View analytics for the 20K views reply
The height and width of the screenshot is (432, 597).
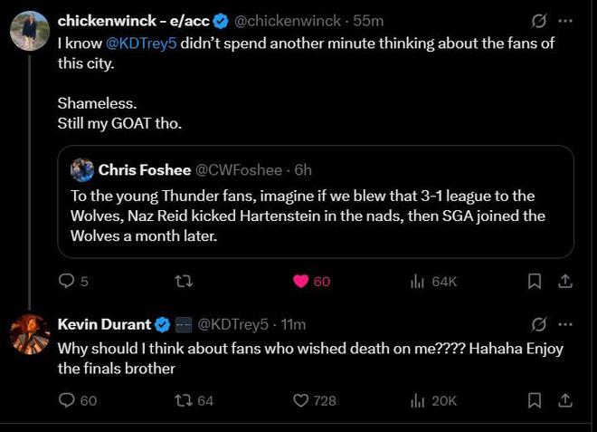coord(418,400)
